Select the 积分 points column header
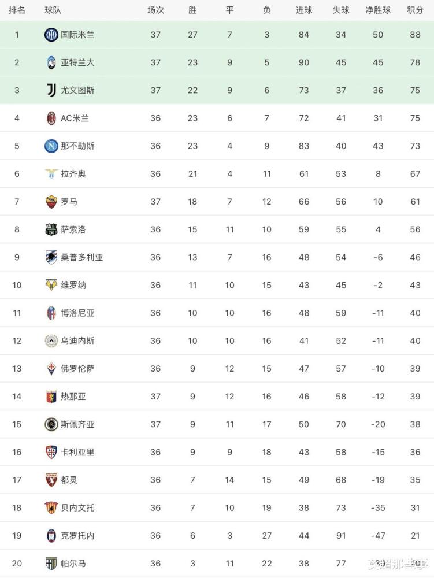This screenshot has height=578, width=434. pos(415,10)
